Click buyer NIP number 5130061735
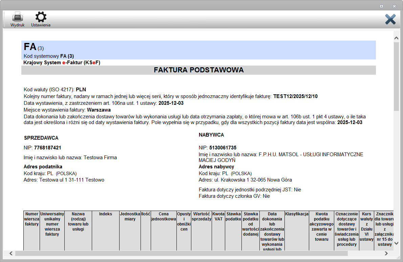 [x=222, y=148]
